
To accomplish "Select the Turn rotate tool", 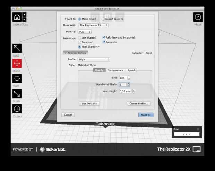I will 17,78.
